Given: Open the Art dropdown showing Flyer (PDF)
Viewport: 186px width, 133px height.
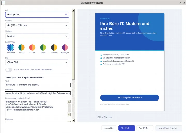Looking at the screenshot, I should click(37, 15).
